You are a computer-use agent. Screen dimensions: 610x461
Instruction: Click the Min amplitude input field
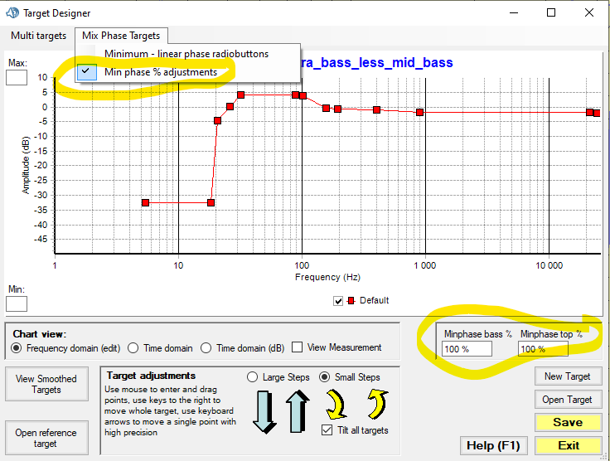[17, 303]
